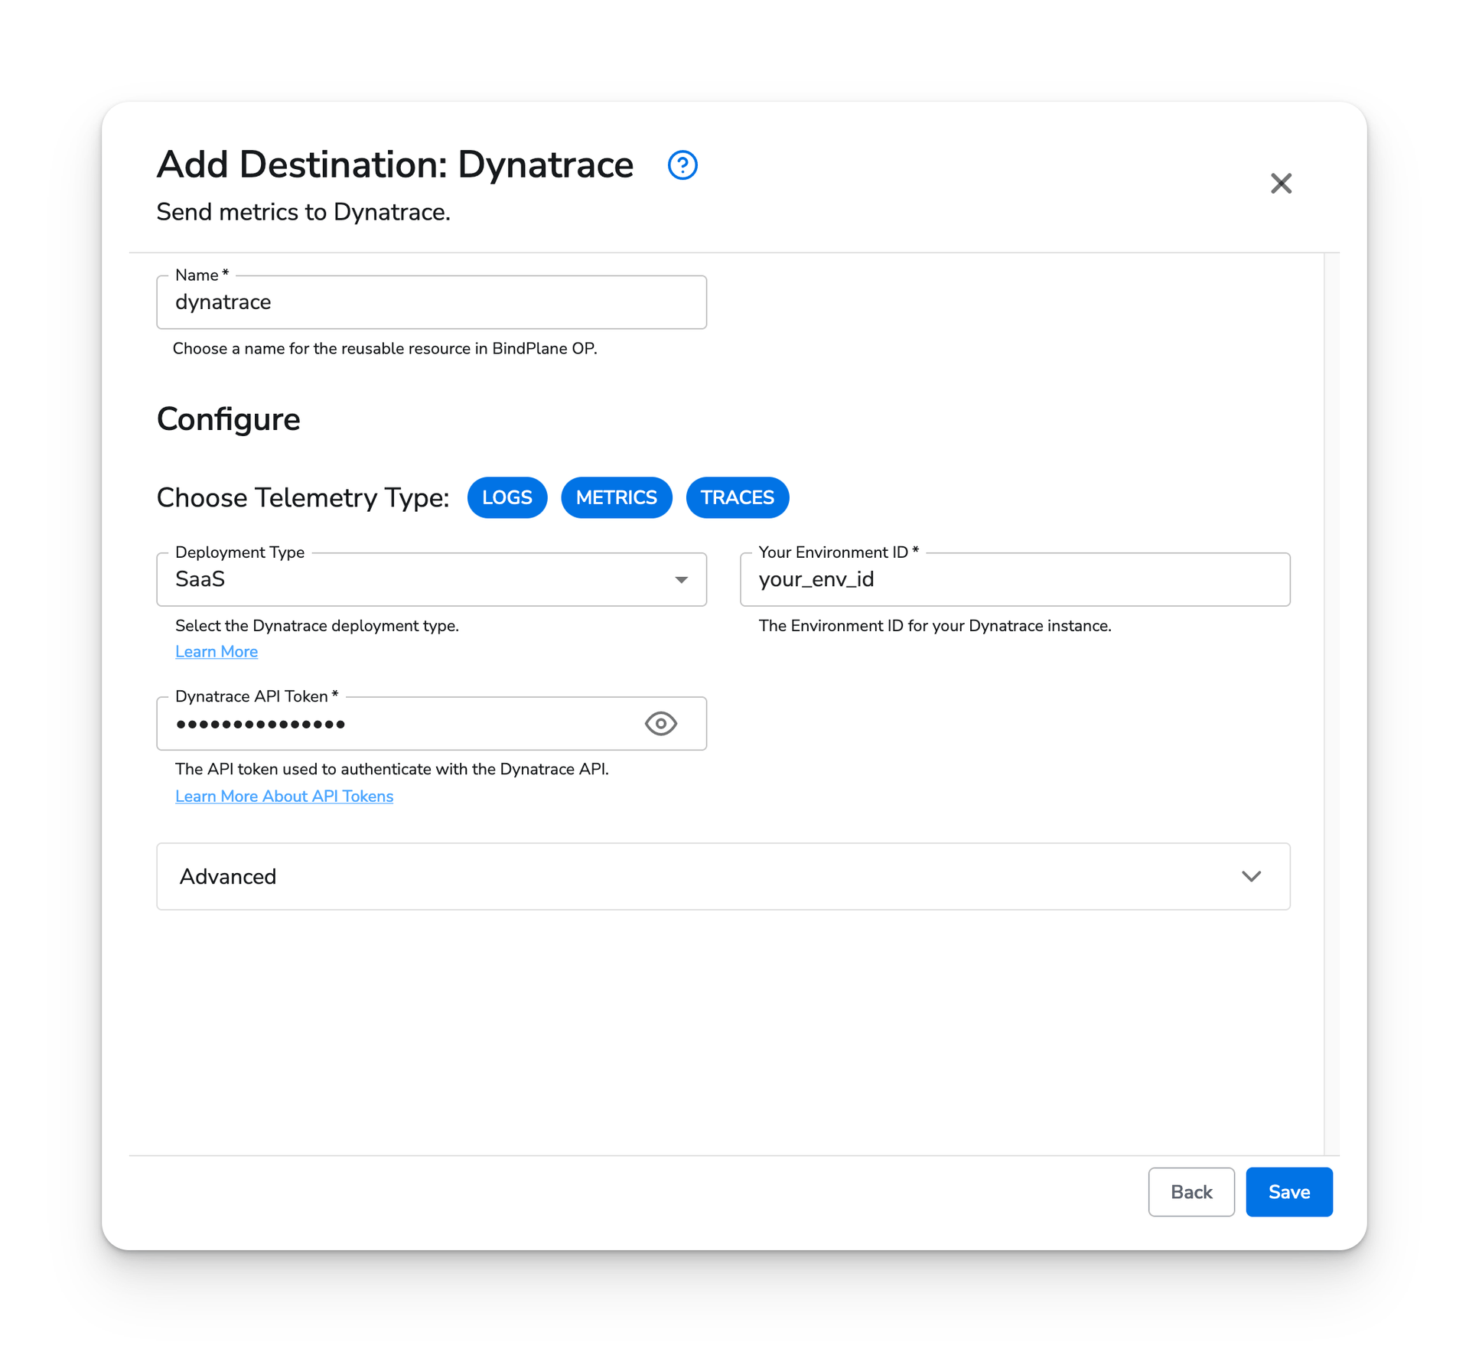Image resolution: width=1469 pixels, height=1352 pixels.
Task: Click Learn More About API Tokens
Action: (284, 796)
